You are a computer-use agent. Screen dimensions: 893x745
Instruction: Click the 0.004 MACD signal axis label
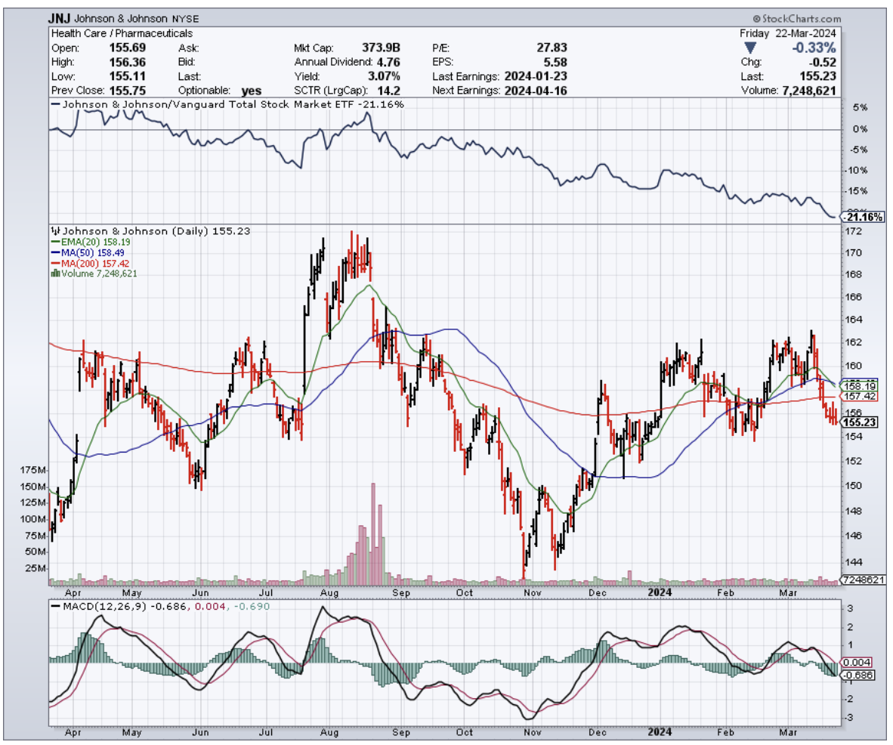point(858,663)
